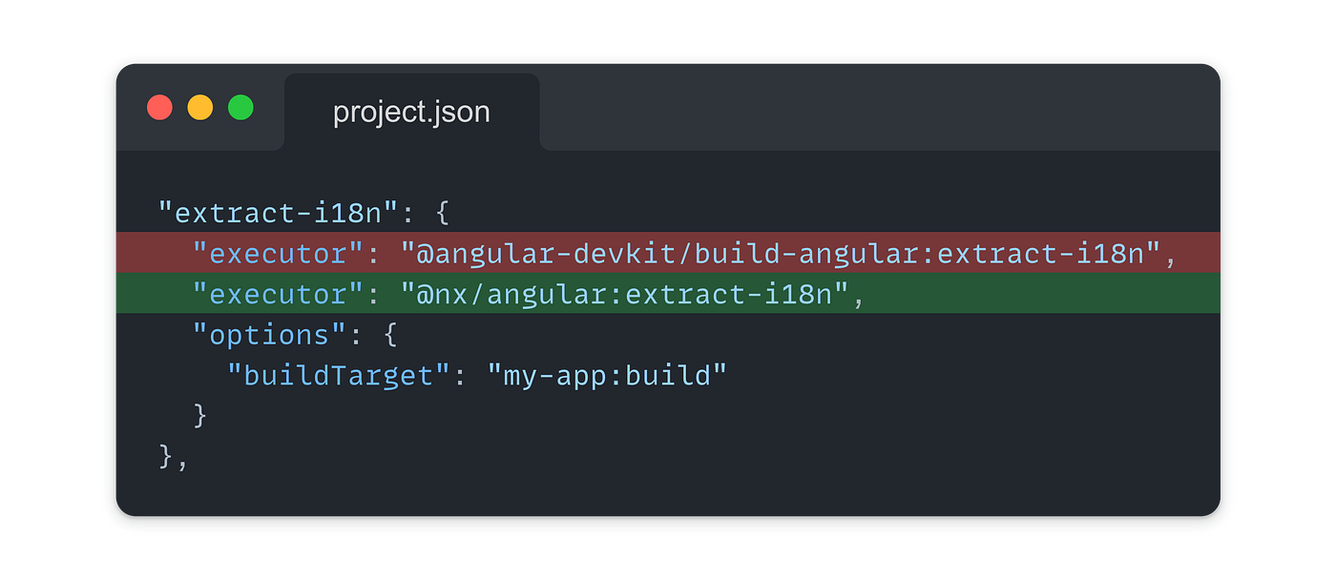Click the empty tab bar area right of project.json
This screenshot has height=580, width=1336.
[x=859, y=110]
